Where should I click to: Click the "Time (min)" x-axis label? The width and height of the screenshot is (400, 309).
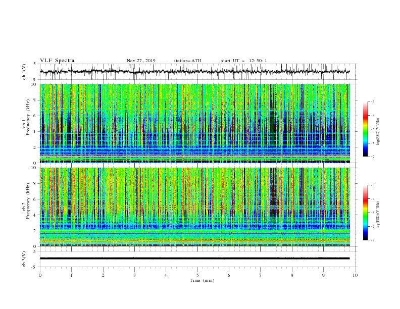point(202,280)
